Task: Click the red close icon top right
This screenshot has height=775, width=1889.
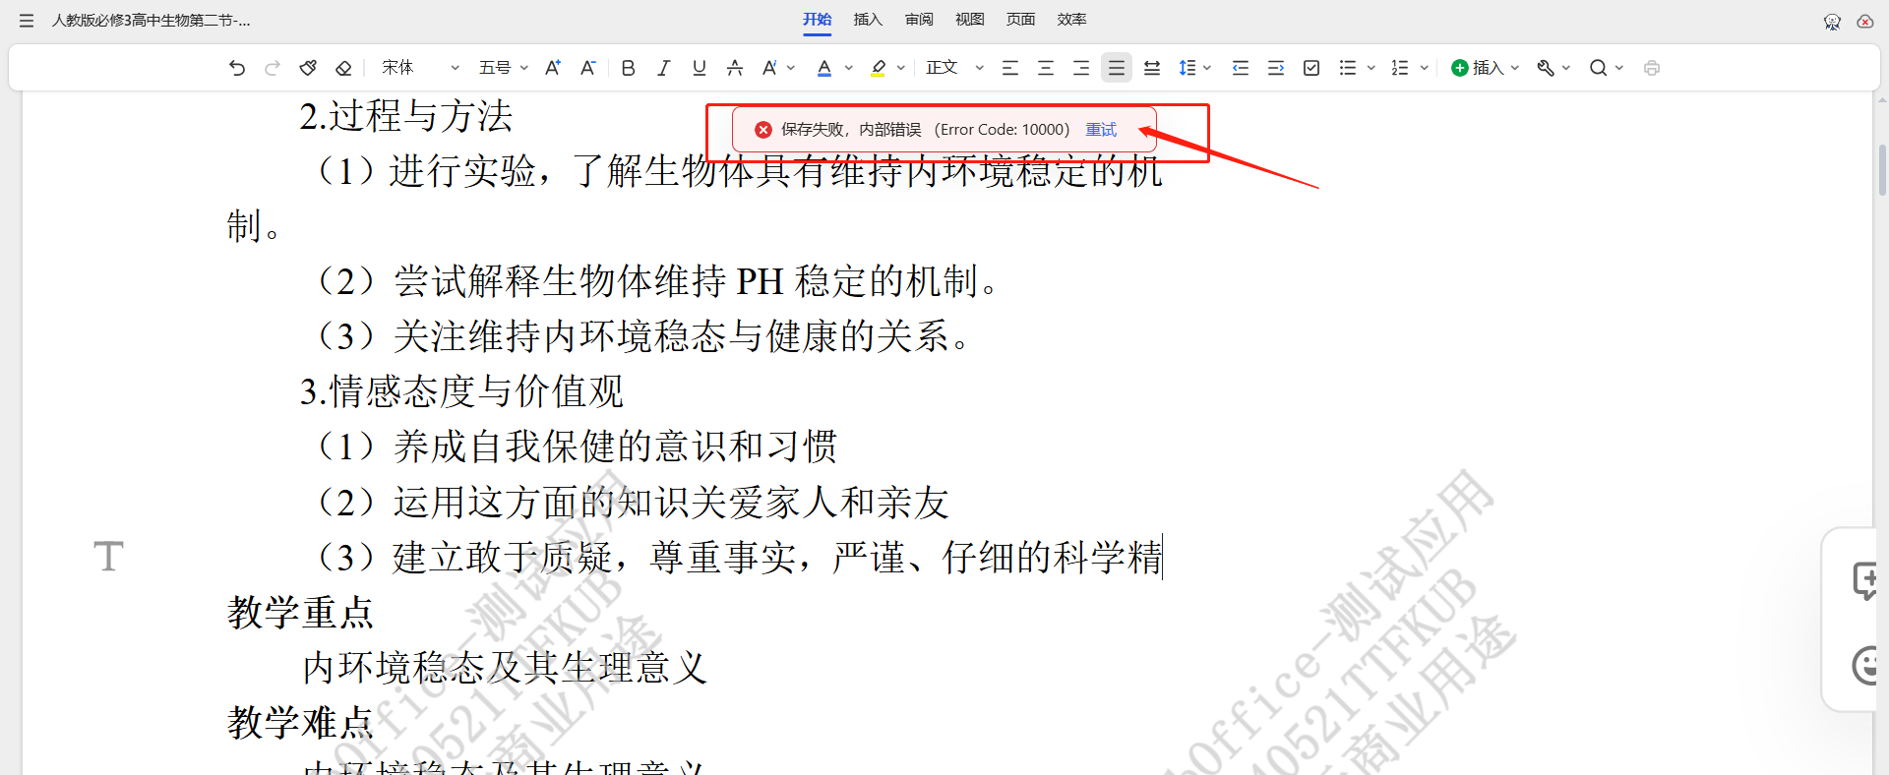Action: (x=1865, y=21)
